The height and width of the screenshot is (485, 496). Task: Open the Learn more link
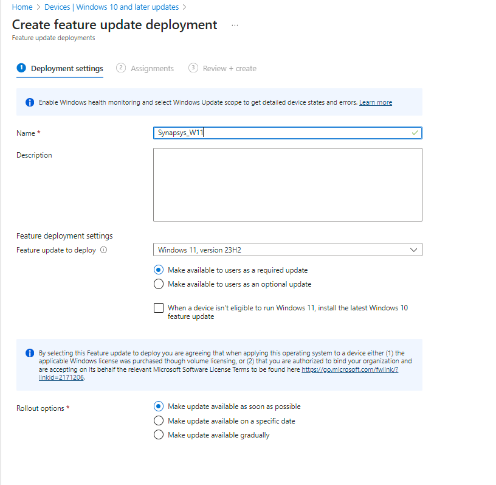coord(375,102)
